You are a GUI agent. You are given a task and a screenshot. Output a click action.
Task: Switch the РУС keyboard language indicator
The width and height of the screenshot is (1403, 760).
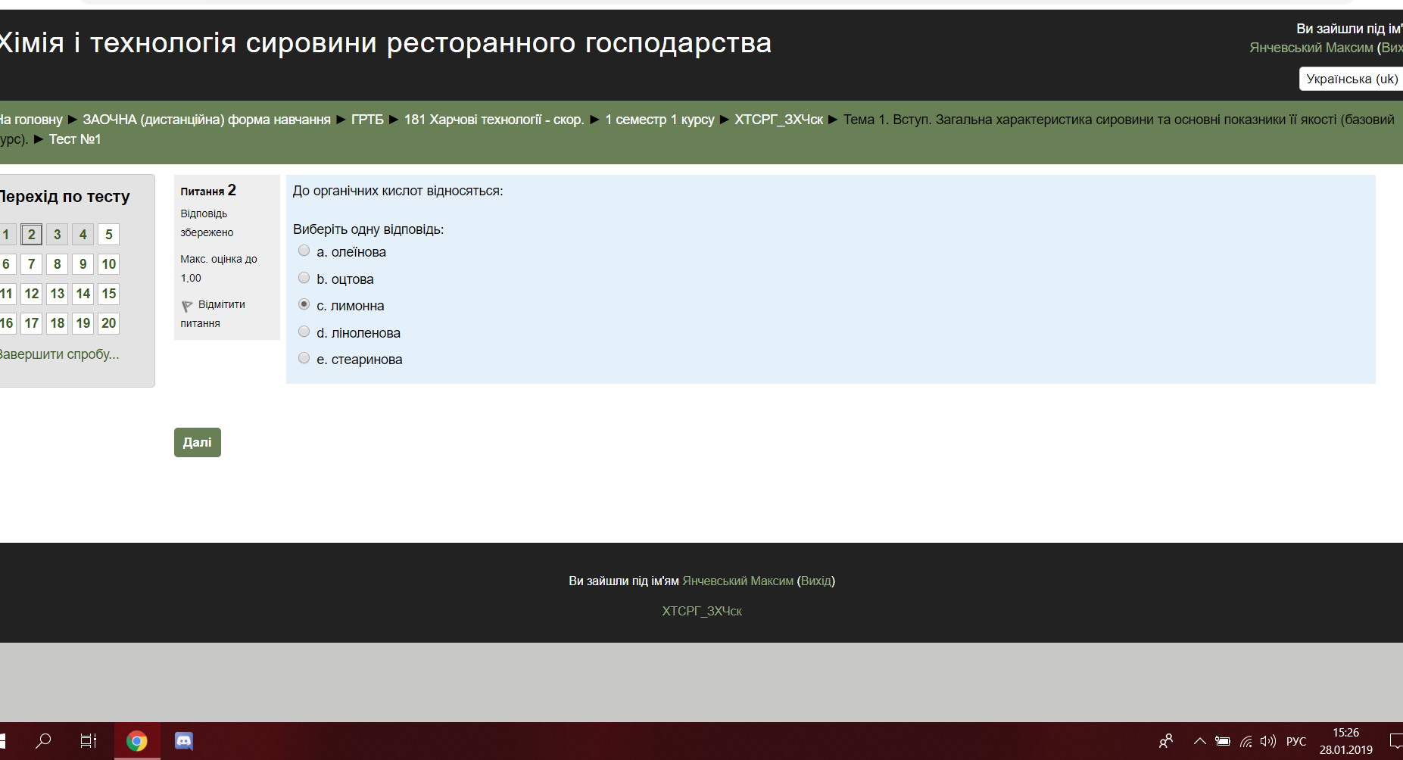tap(1296, 741)
